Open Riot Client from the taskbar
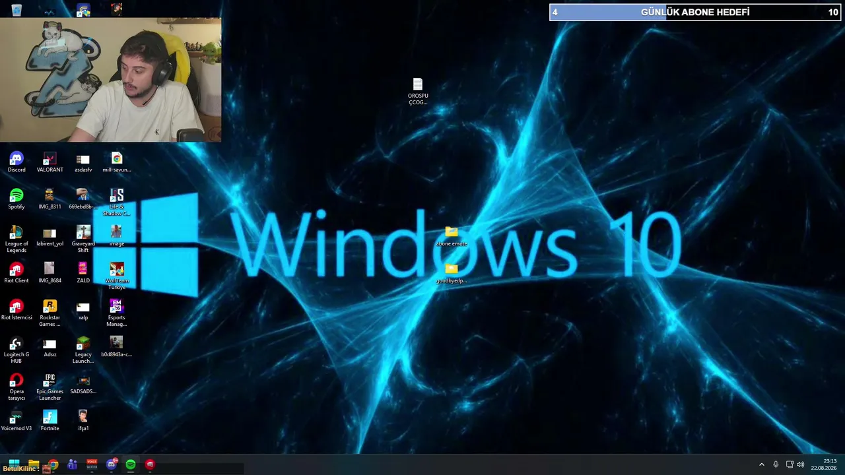Screen dimensions: 845x475 151,464
